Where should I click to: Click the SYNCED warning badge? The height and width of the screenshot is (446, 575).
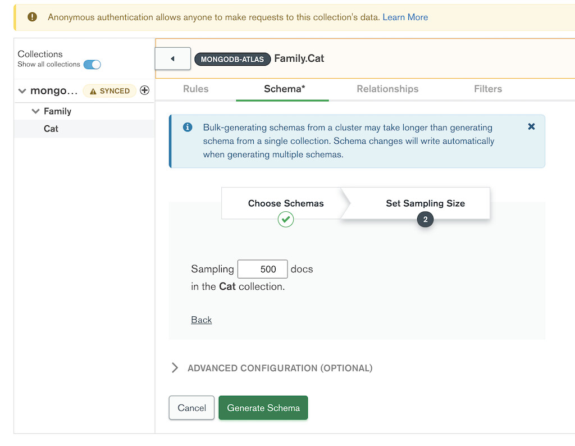pos(109,91)
